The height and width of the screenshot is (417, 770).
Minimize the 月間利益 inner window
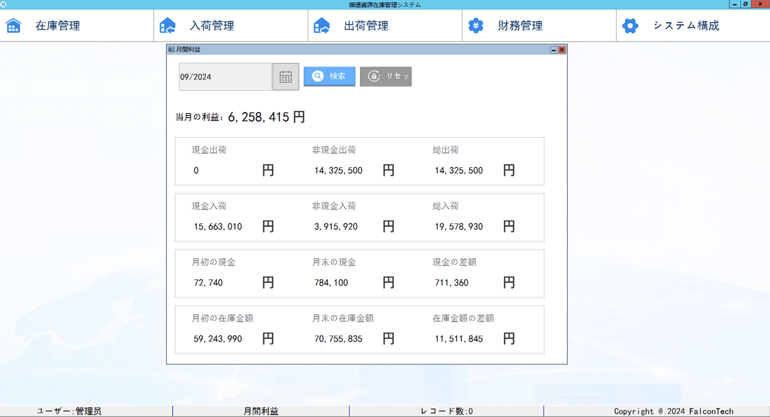point(554,49)
